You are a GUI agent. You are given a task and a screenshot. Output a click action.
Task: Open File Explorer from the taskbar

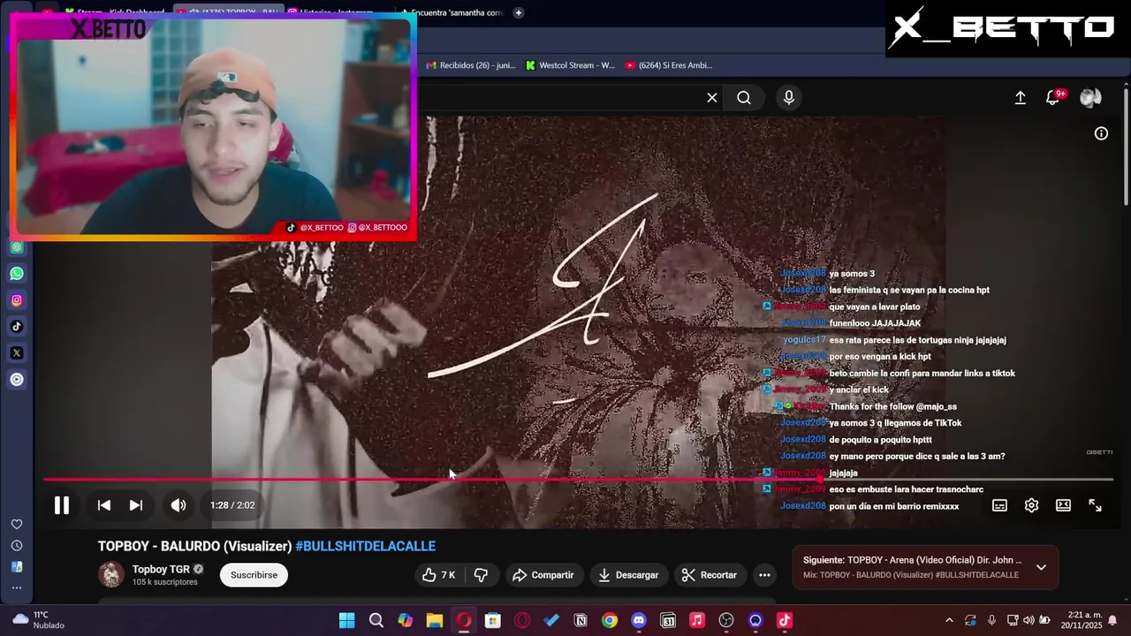tap(434, 620)
